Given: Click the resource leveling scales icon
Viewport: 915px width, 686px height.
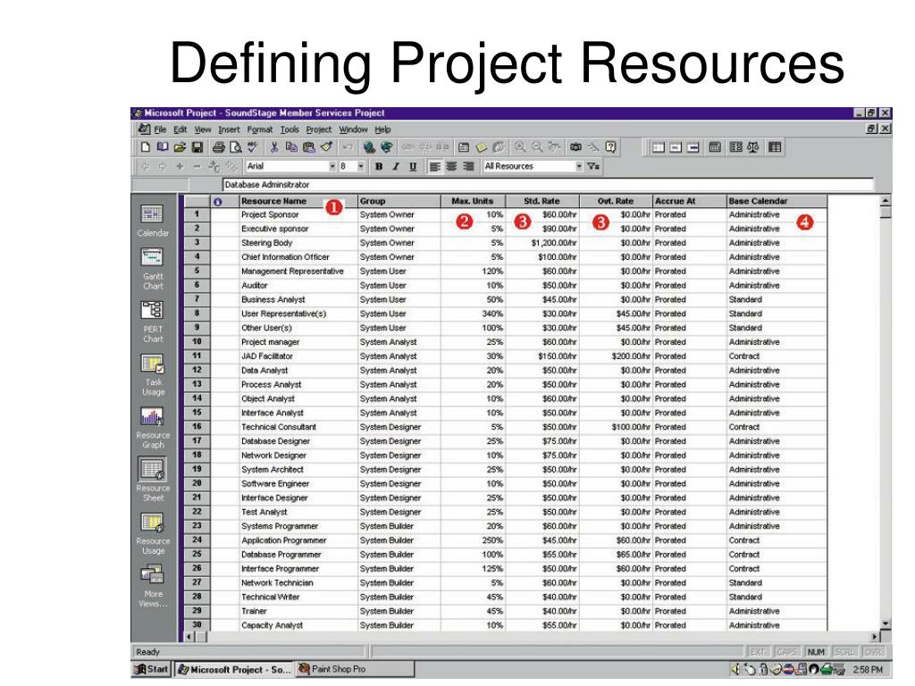Looking at the screenshot, I should 752,147.
